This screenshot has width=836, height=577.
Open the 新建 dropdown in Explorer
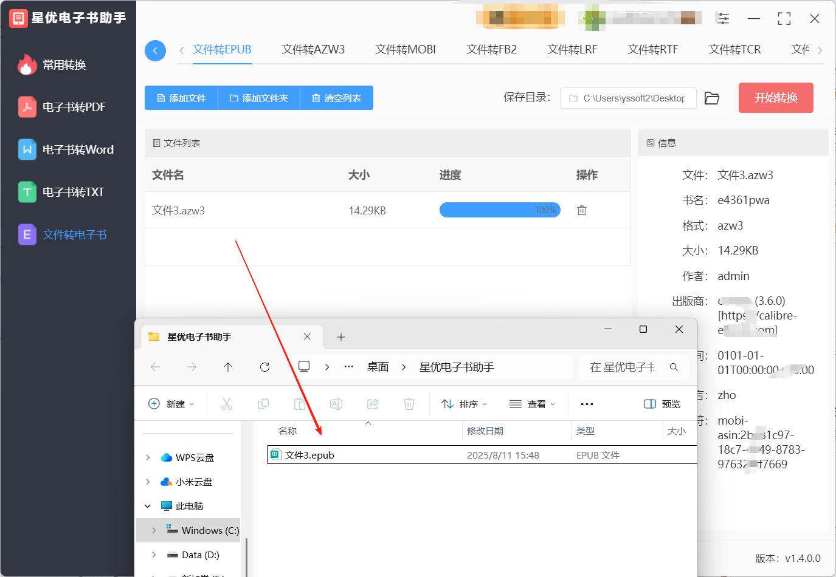coord(171,404)
